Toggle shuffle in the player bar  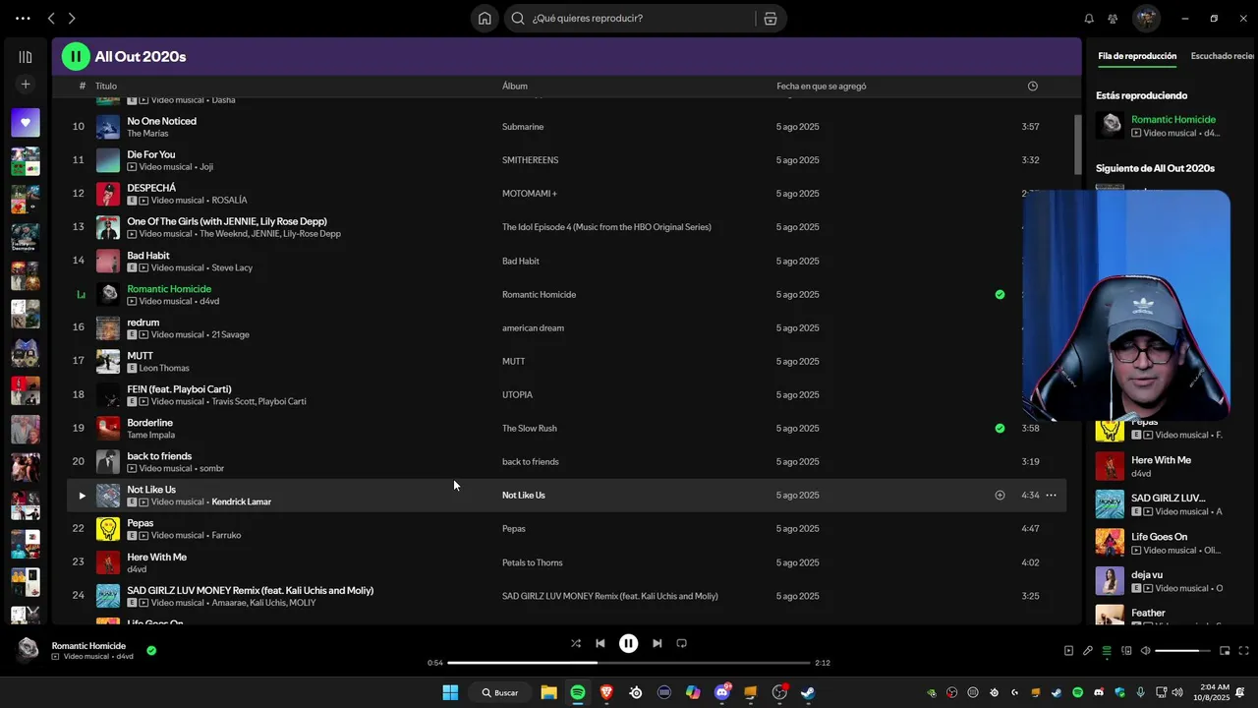coord(576,643)
